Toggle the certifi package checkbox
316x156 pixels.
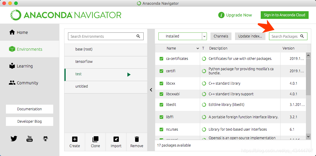[161, 71]
